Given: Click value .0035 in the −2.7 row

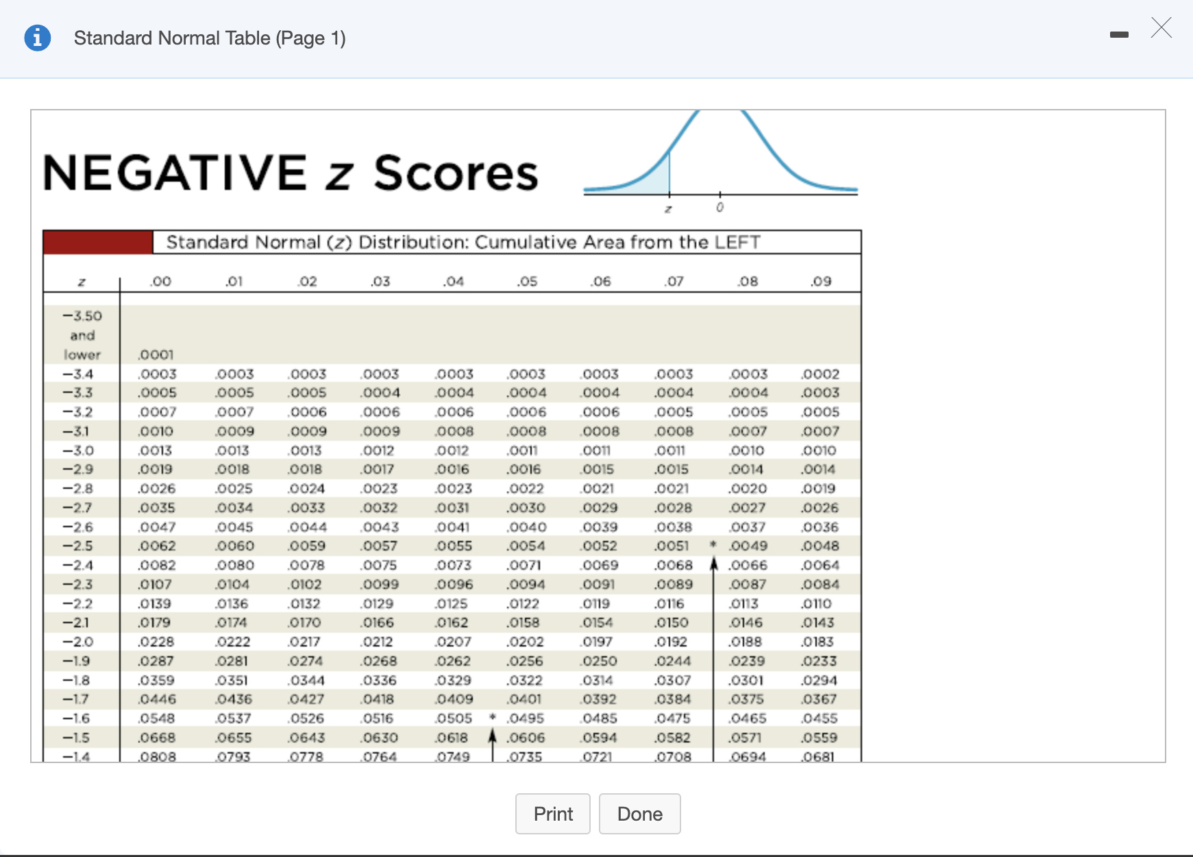Looking at the screenshot, I should click(156, 508).
